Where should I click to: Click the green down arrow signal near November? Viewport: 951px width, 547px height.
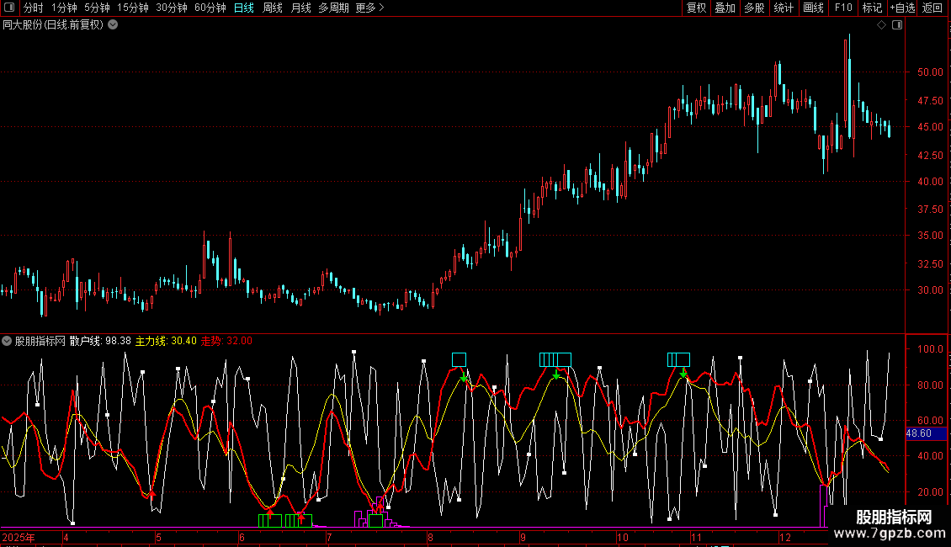[683, 373]
